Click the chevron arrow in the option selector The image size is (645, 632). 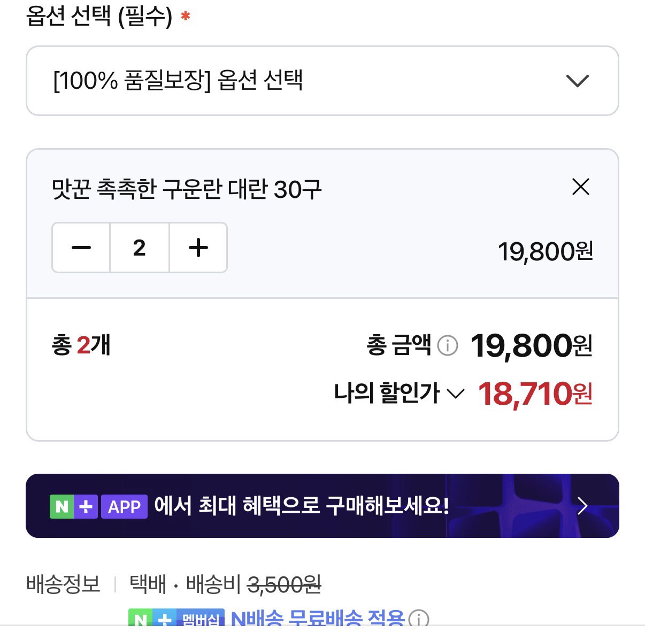point(578,81)
